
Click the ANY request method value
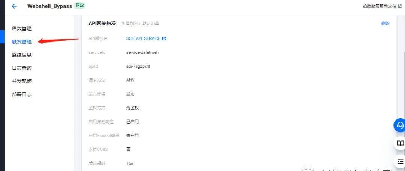coord(130,80)
